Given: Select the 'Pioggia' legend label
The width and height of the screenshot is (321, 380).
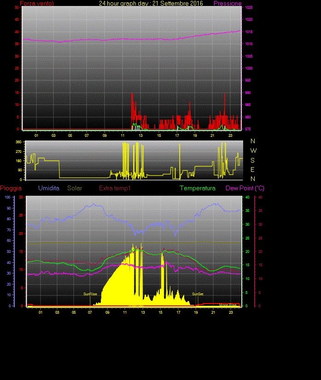Looking at the screenshot, I should 11,188.
